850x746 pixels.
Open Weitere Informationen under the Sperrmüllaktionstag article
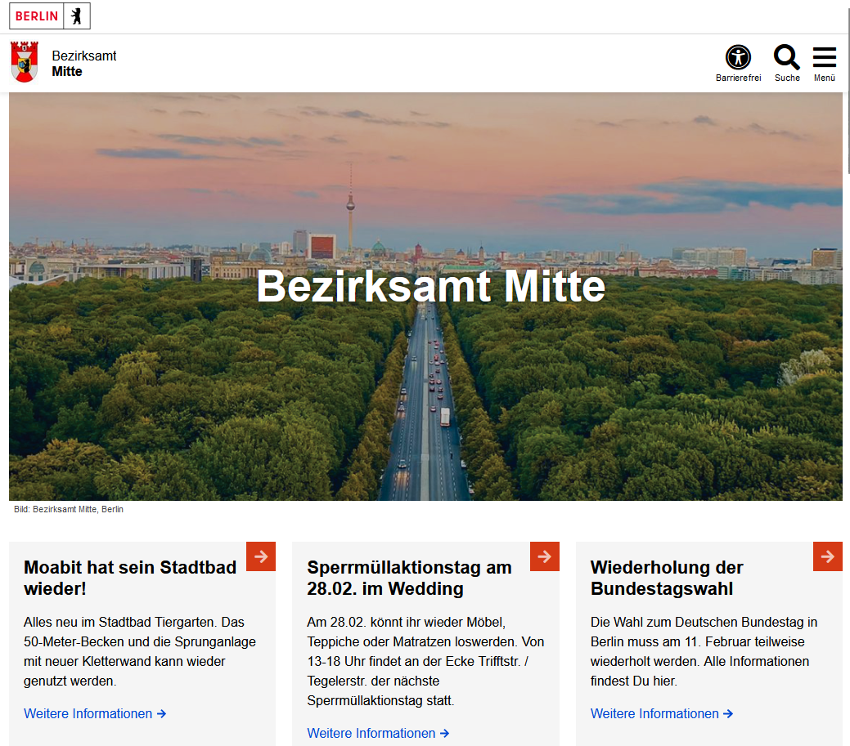[x=378, y=733]
